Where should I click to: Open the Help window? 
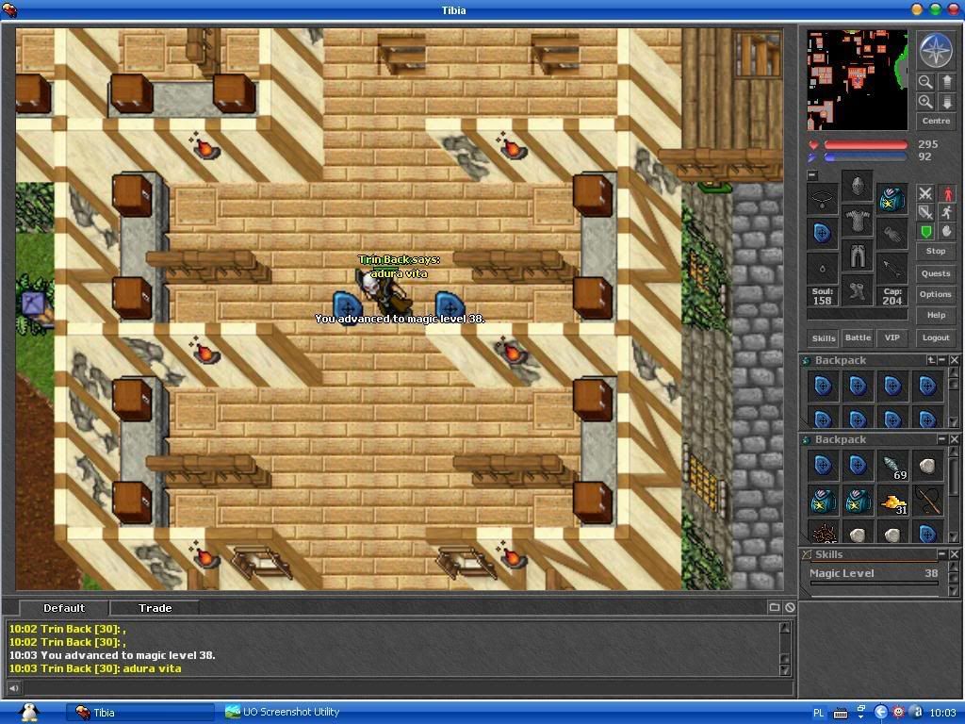click(x=936, y=315)
